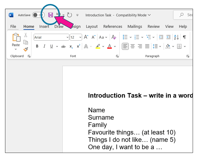Viewport: 200px width, 158px height.
Task: Open the Arial font name dropdown
Action: 68,37
